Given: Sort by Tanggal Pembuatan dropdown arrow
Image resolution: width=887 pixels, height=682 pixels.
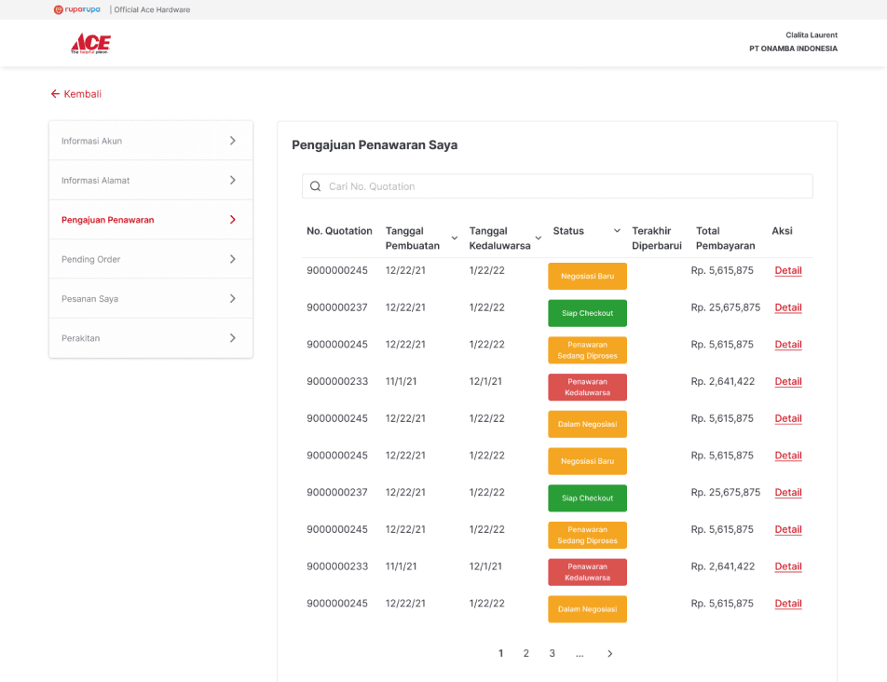Looking at the screenshot, I should (455, 239).
